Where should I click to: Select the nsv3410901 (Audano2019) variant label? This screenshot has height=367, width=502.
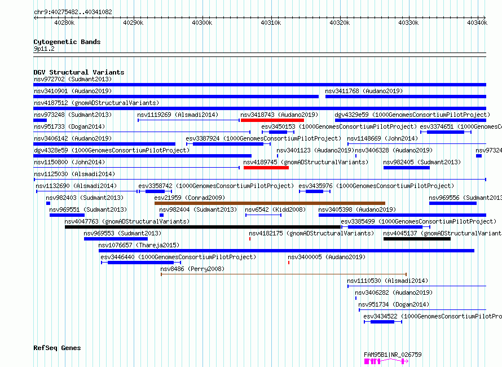tap(73, 91)
